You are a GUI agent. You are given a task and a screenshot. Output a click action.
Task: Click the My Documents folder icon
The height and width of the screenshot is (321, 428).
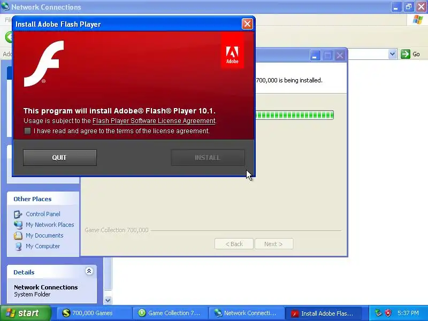tap(18, 235)
